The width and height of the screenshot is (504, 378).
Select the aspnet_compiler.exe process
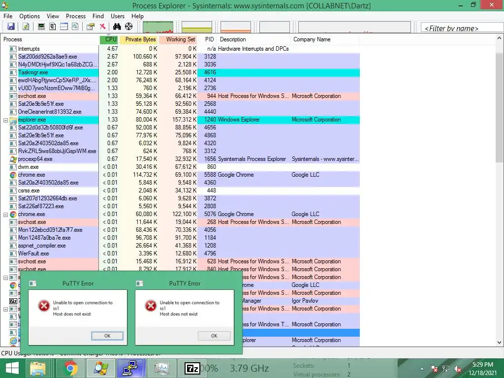click(180, 246)
